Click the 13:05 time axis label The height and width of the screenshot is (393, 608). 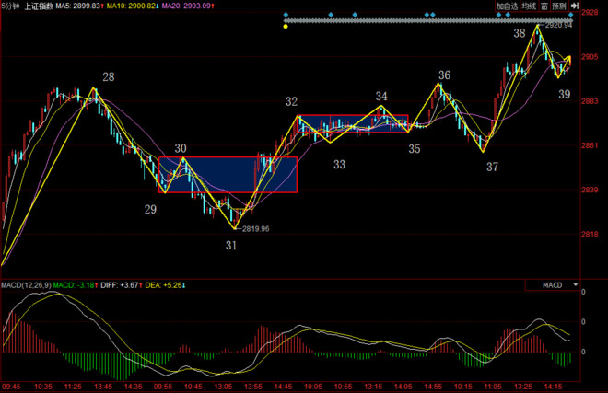click(x=223, y=387)
